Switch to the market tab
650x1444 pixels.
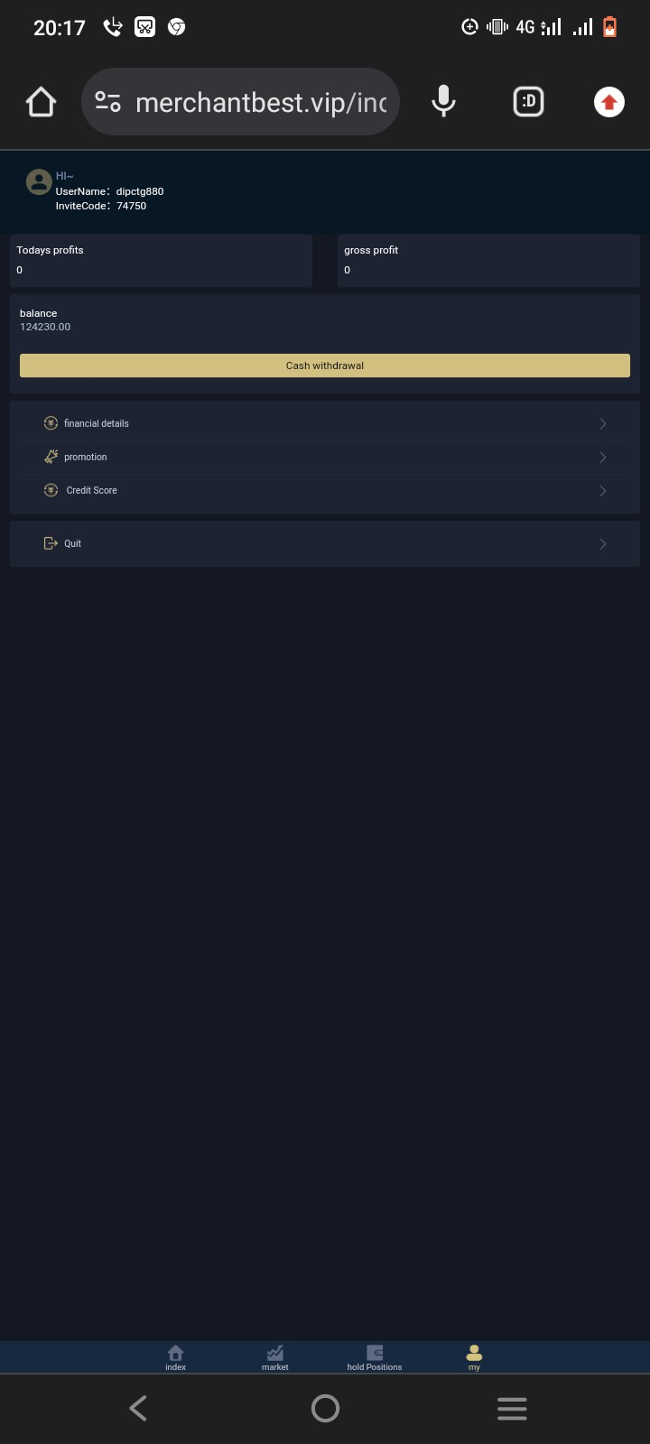pyautogui.click(x=275, y=1356)
